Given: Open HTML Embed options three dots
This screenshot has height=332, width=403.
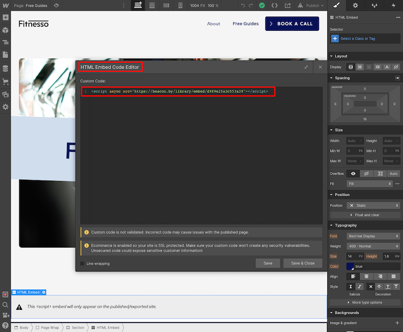Looking at the screenshot, I should point(398,18).
